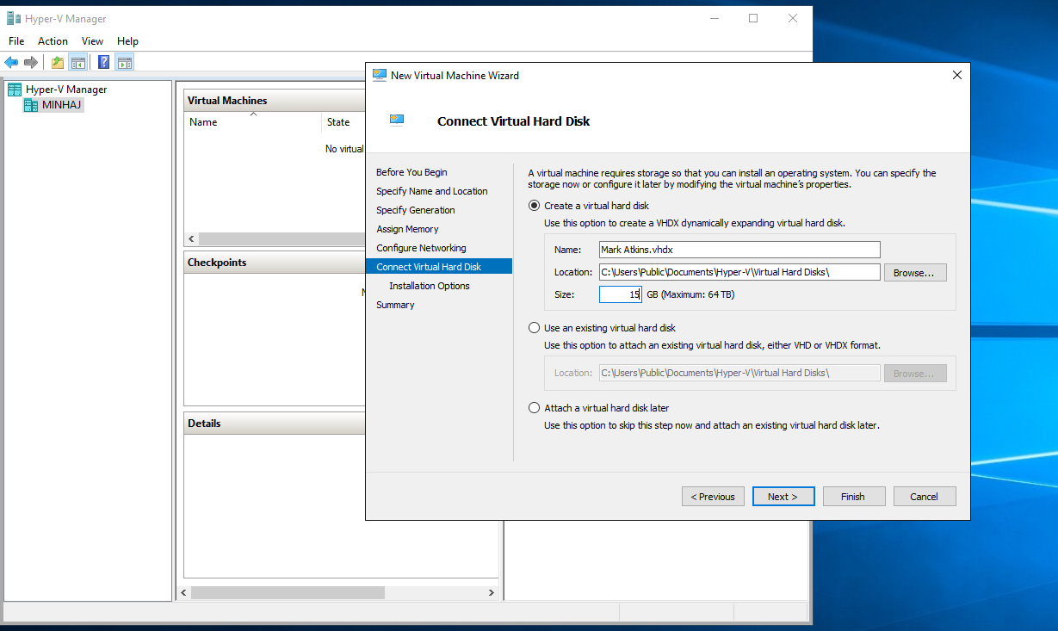Click the Up One Level folder icon

coord(58,62)
